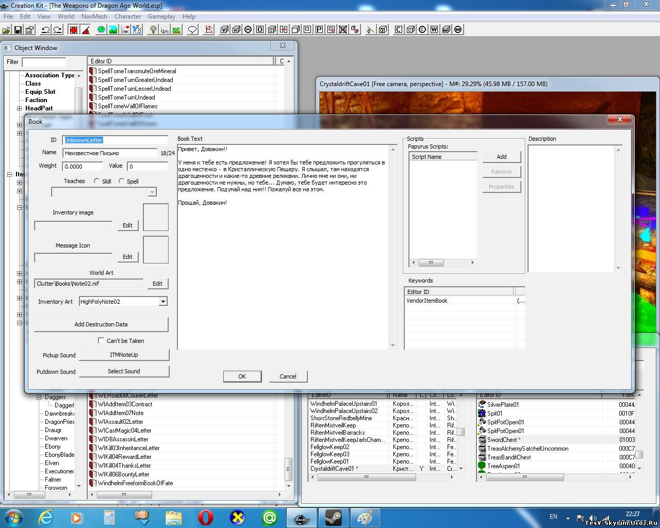Click Cancel in the Book dialog
Screen dimensions: 660x528
tap(288, 376)
